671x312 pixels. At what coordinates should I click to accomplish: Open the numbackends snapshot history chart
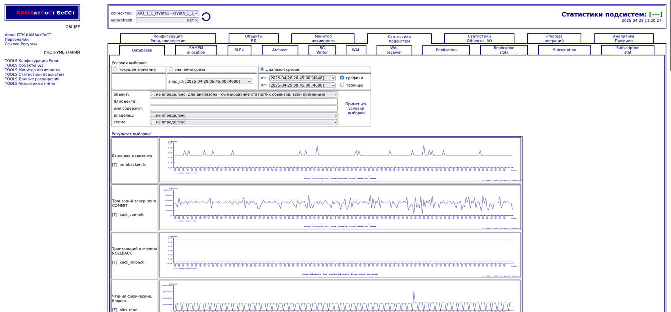pyautogui.click(x=339, y=160)
